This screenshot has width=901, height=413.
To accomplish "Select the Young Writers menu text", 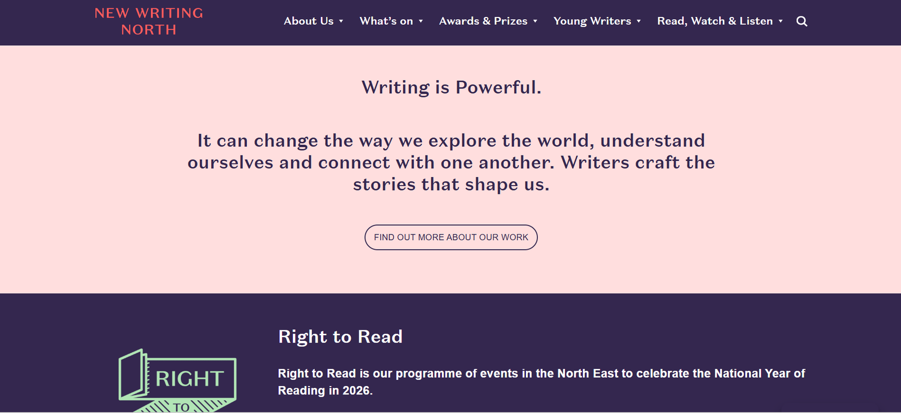I will (x=592, y=21).
